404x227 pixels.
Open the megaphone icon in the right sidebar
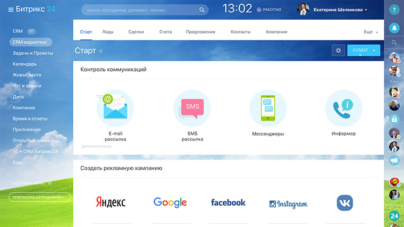[x=394, y=160]
